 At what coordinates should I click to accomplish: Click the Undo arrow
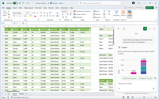(23, 3)
